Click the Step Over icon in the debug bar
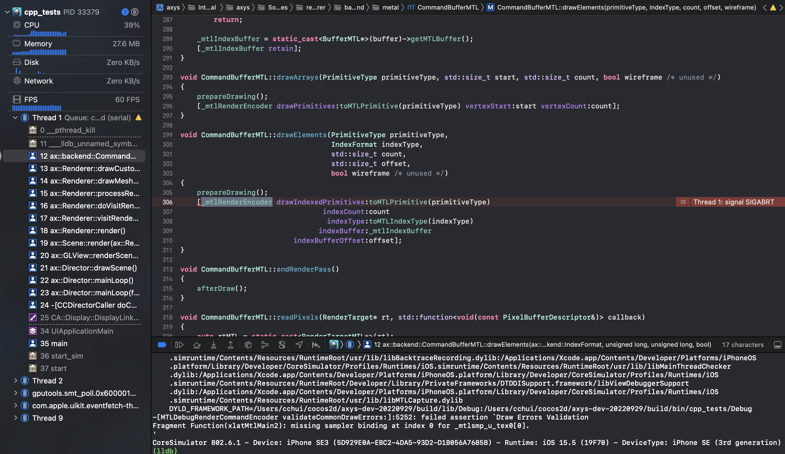Viewport: 785px width, 454px height. point(197,345)
